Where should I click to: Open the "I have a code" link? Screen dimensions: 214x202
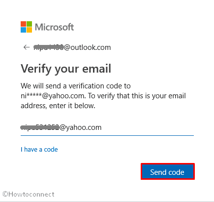click(39, 150)
